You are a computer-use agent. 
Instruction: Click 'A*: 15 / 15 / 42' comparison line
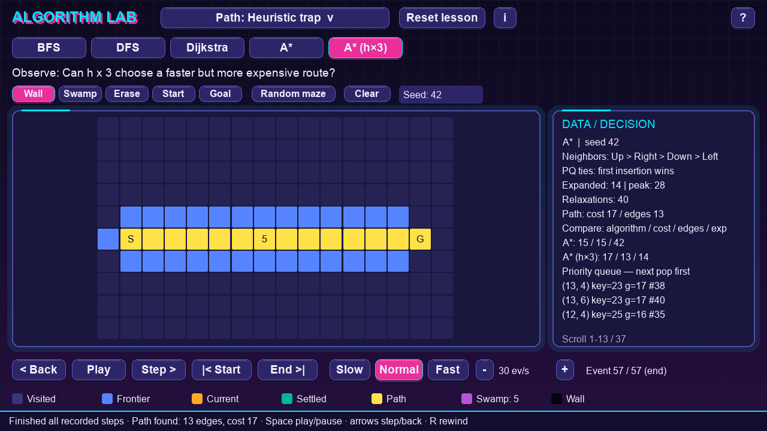[593, 243]
